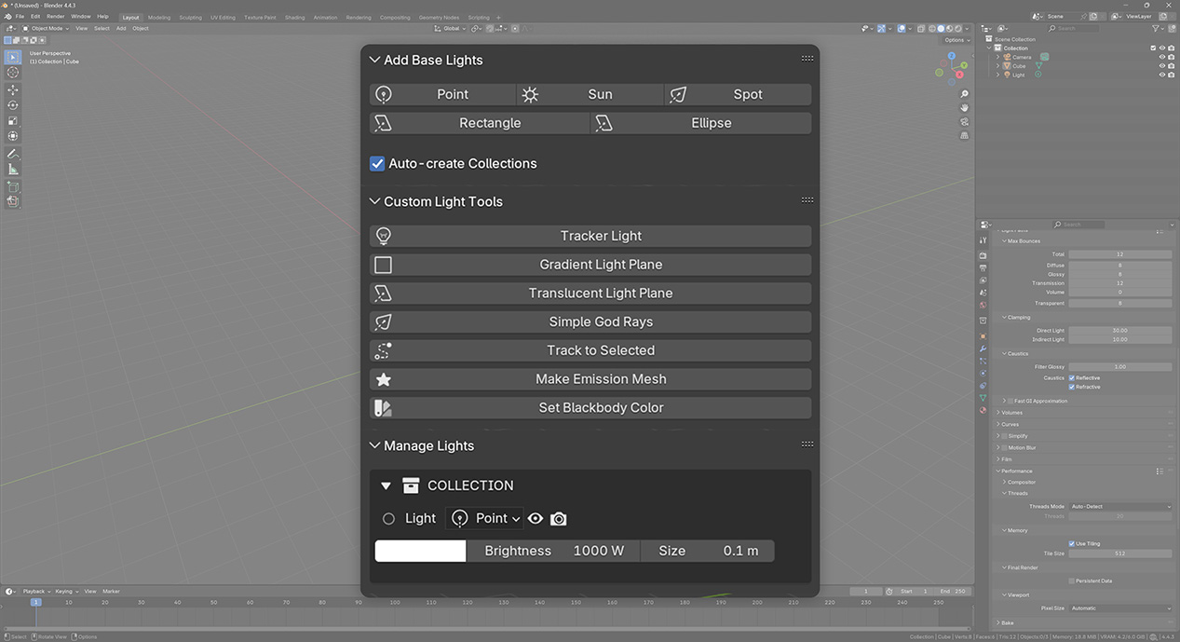Click Make Emission Mesh

pos(590,379)
